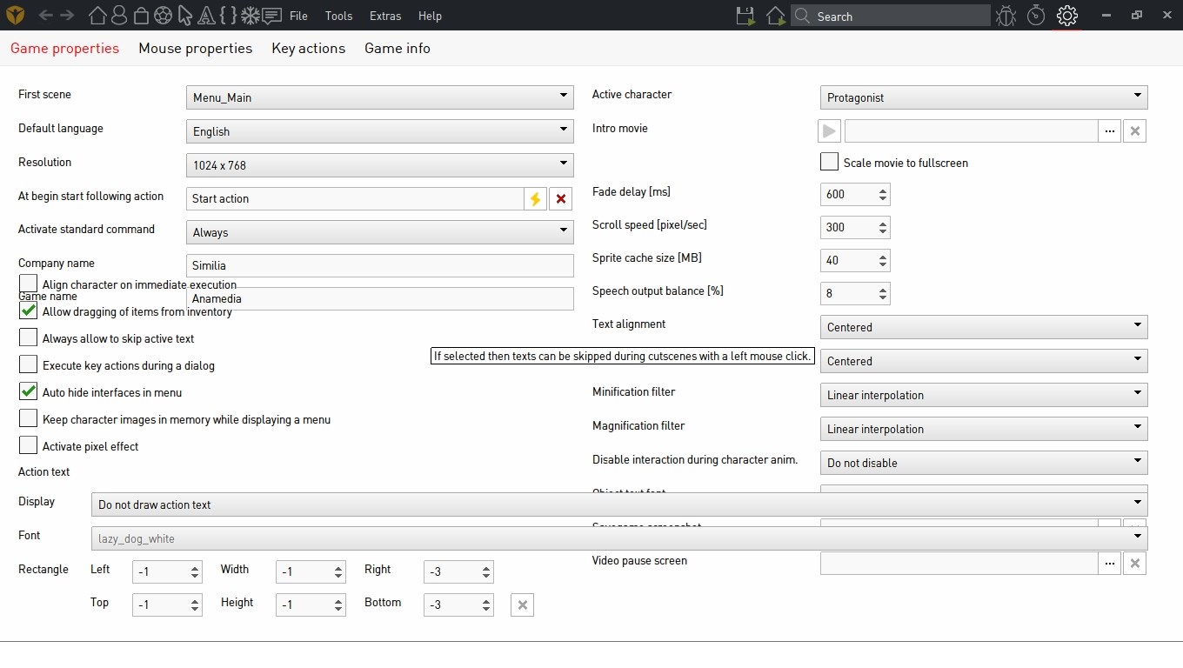This screenshot has height=668, width=1183.
Task: Open the Active character dropdown
Action: (984, 97)
